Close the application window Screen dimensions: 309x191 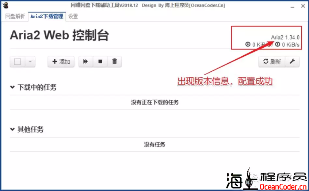pos(303,6)
